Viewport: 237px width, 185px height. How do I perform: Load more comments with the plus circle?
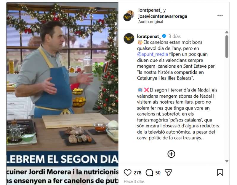coord(171,154)
